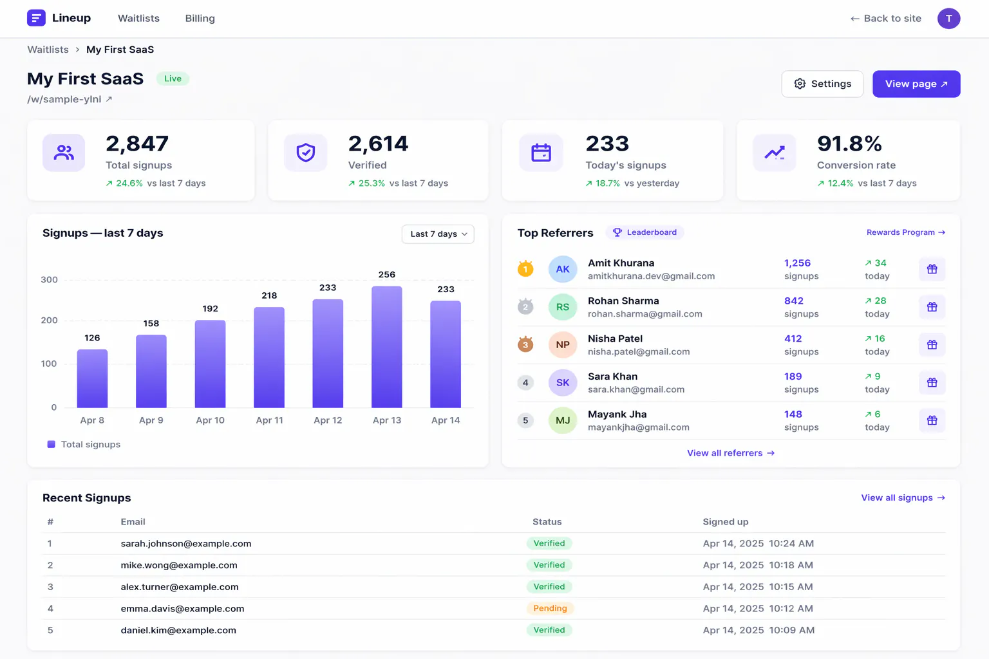This screenshot has height=659, width=989.
Task: Click the NP avatar of Nisha Patel
Action: 563,345
